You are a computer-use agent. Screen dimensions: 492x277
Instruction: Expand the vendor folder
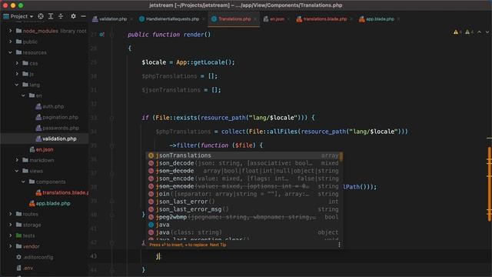(x=10, y=246)
